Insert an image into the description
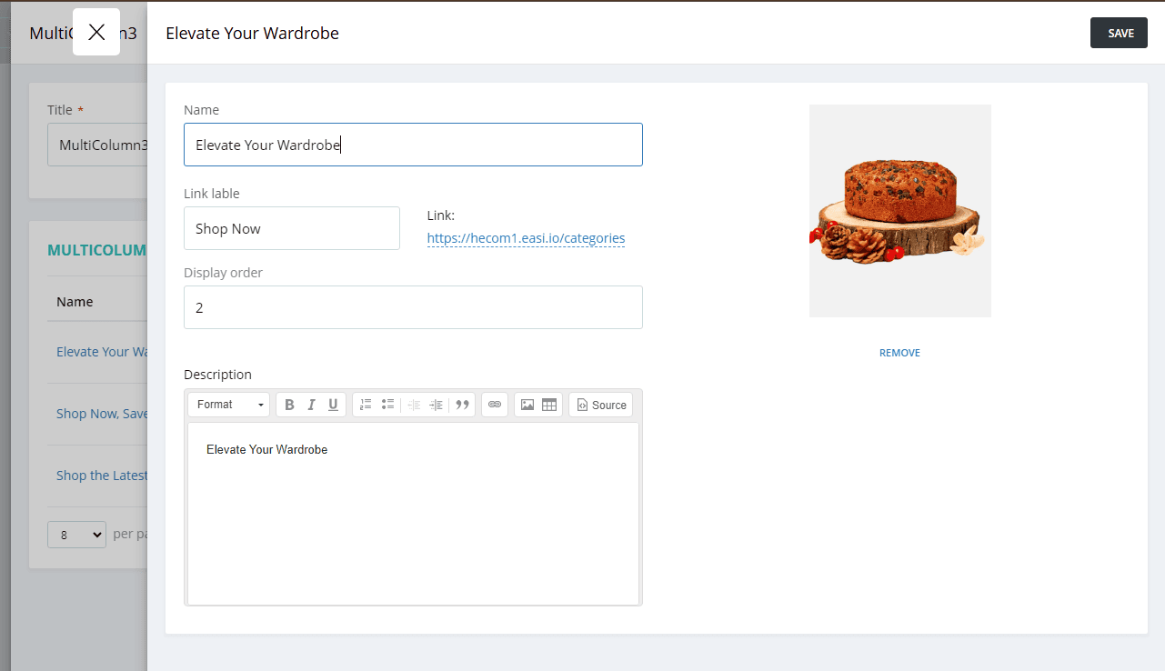 tap(527, 405)
